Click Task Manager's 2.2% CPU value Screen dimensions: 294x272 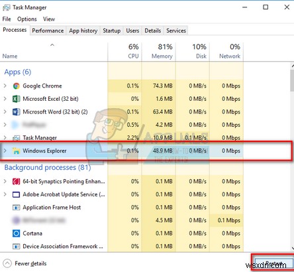(x=133, y=138)
